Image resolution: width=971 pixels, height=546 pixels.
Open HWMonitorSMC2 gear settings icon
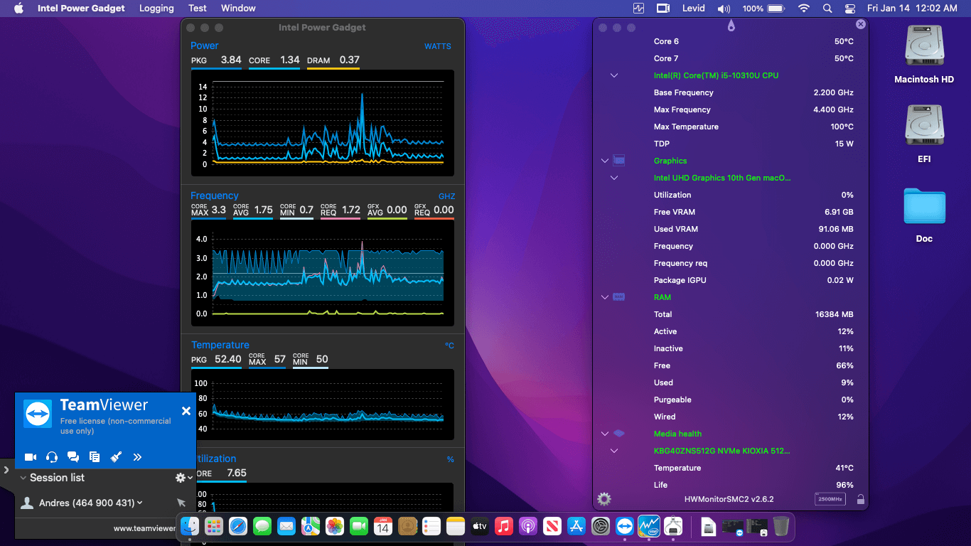604,499
